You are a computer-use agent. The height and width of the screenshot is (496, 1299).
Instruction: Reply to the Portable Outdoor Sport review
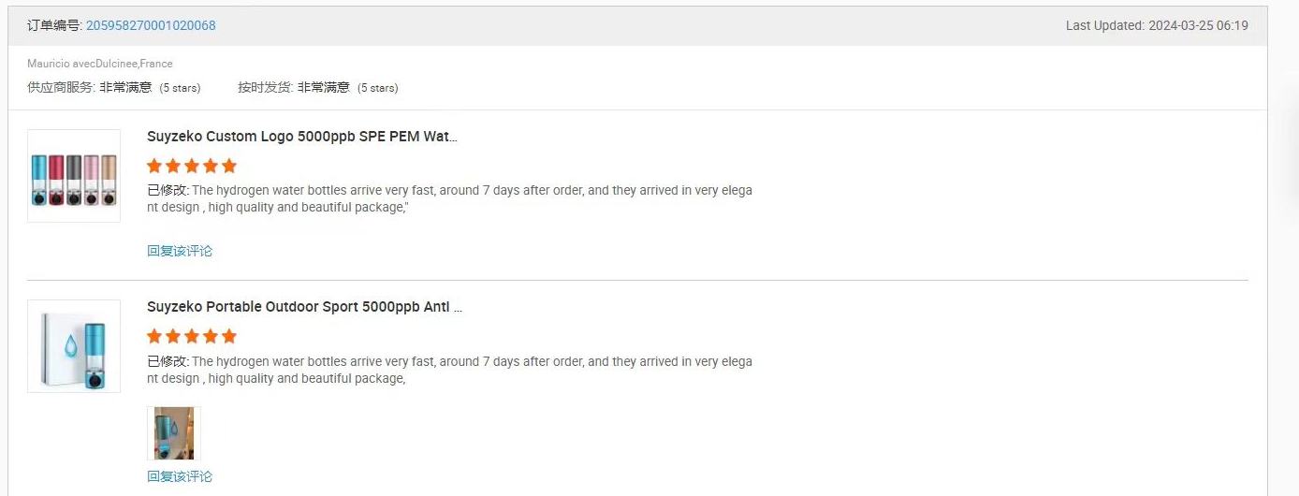tap(180, 476)
